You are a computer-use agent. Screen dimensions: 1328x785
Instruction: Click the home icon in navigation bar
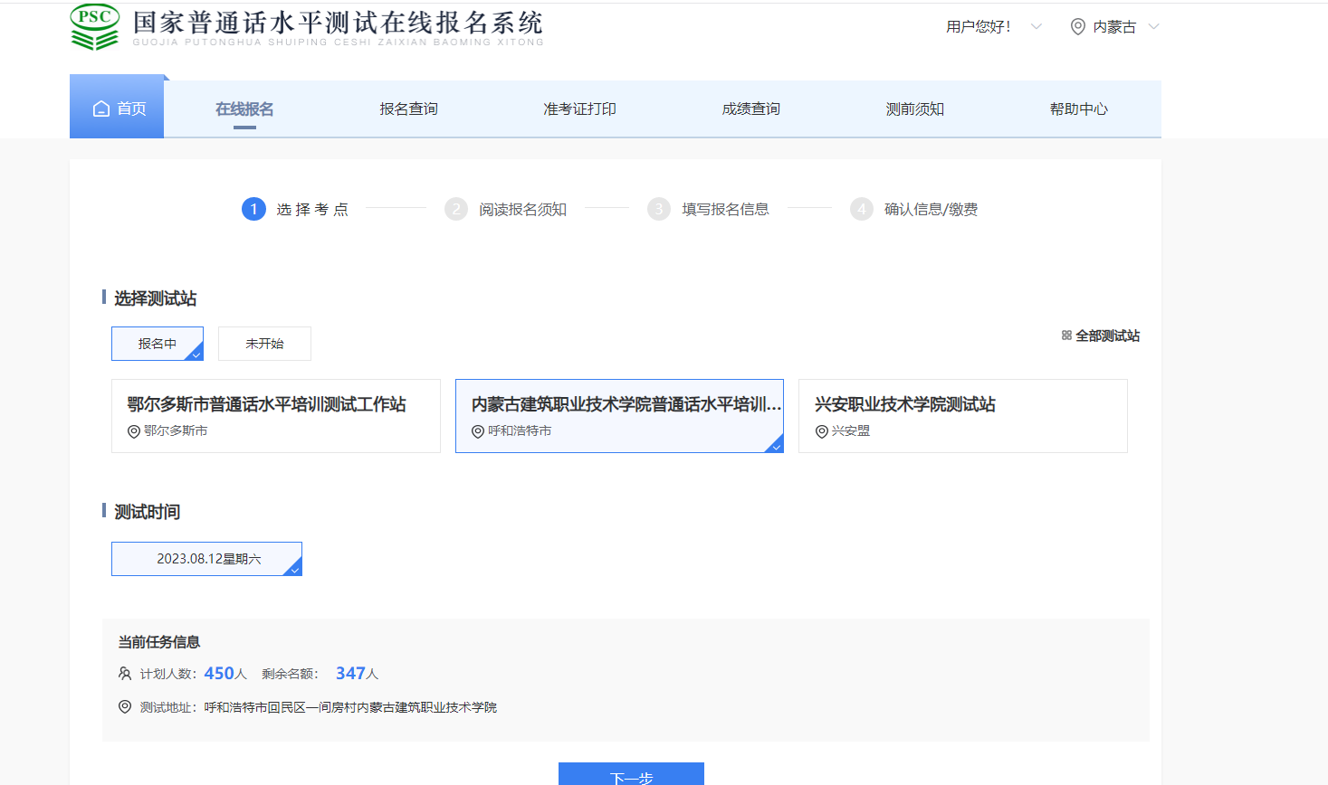pyautogui.click(x=101, y=109)
